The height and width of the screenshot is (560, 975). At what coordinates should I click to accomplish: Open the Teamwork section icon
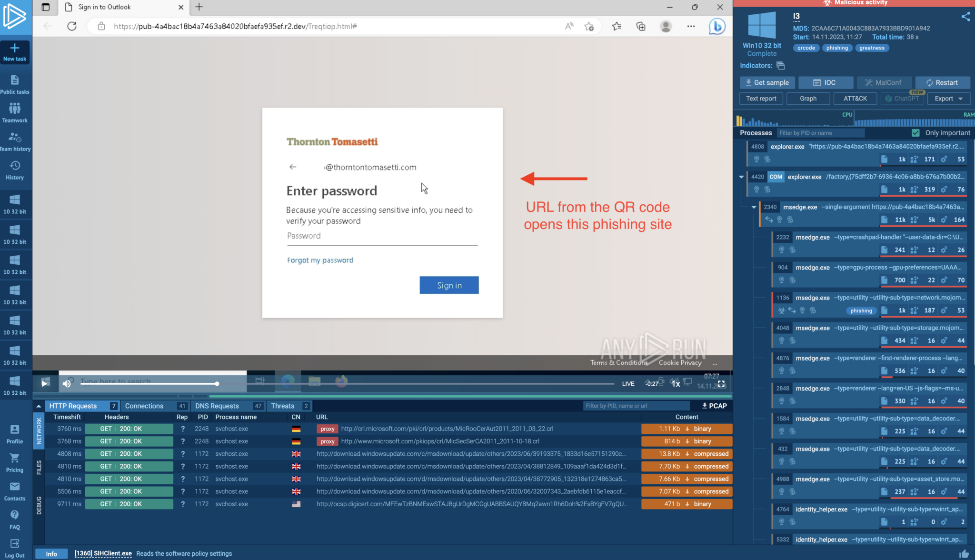click(x=15, y=109)
